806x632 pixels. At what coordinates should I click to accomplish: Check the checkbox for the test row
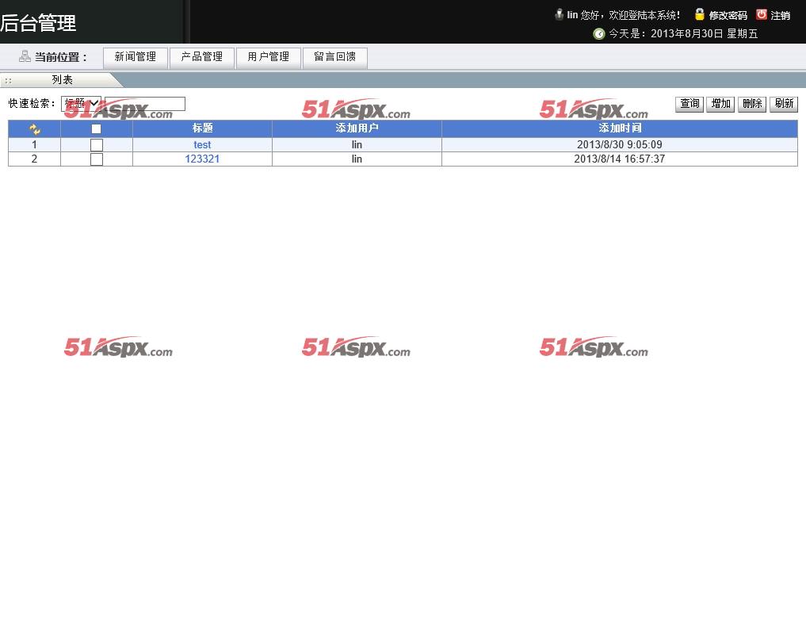pos(97,145)
